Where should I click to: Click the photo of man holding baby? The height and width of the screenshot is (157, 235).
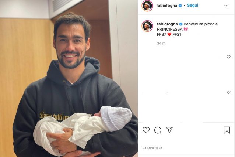[69, 78]
